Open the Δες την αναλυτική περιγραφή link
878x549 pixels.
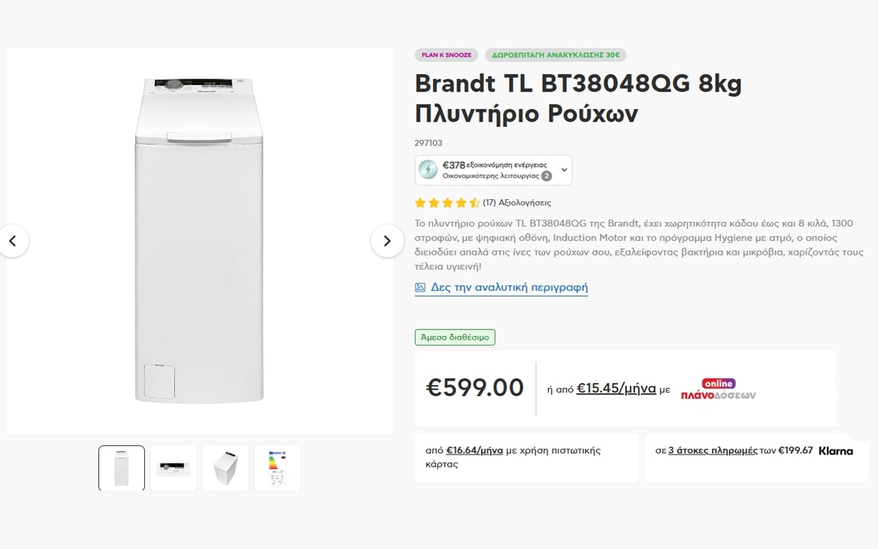click(506, 287)
